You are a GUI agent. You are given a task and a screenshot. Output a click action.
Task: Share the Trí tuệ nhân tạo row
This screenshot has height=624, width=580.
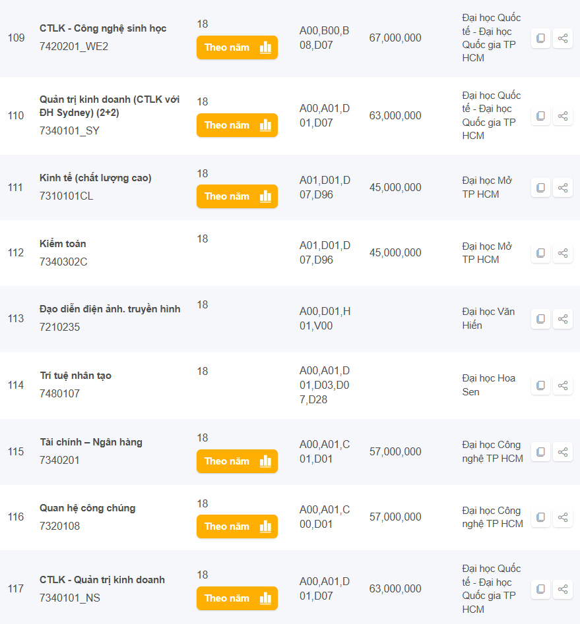(563, 385)
